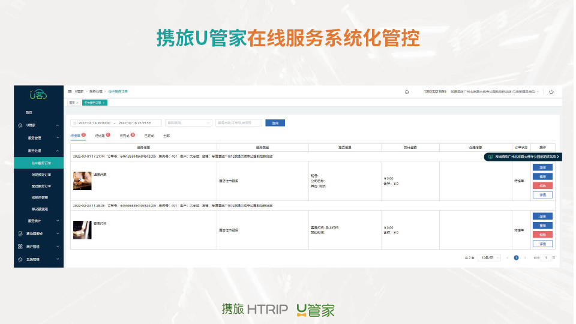Screen dimensions: 576x324
Task: Select page 1 in pagination
Action: click(516, 258)
